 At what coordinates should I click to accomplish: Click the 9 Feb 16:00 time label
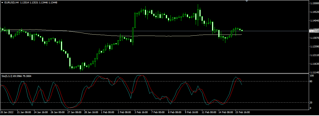192,112
